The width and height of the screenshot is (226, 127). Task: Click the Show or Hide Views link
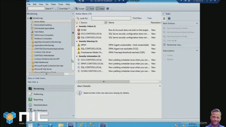pos(37,78)
